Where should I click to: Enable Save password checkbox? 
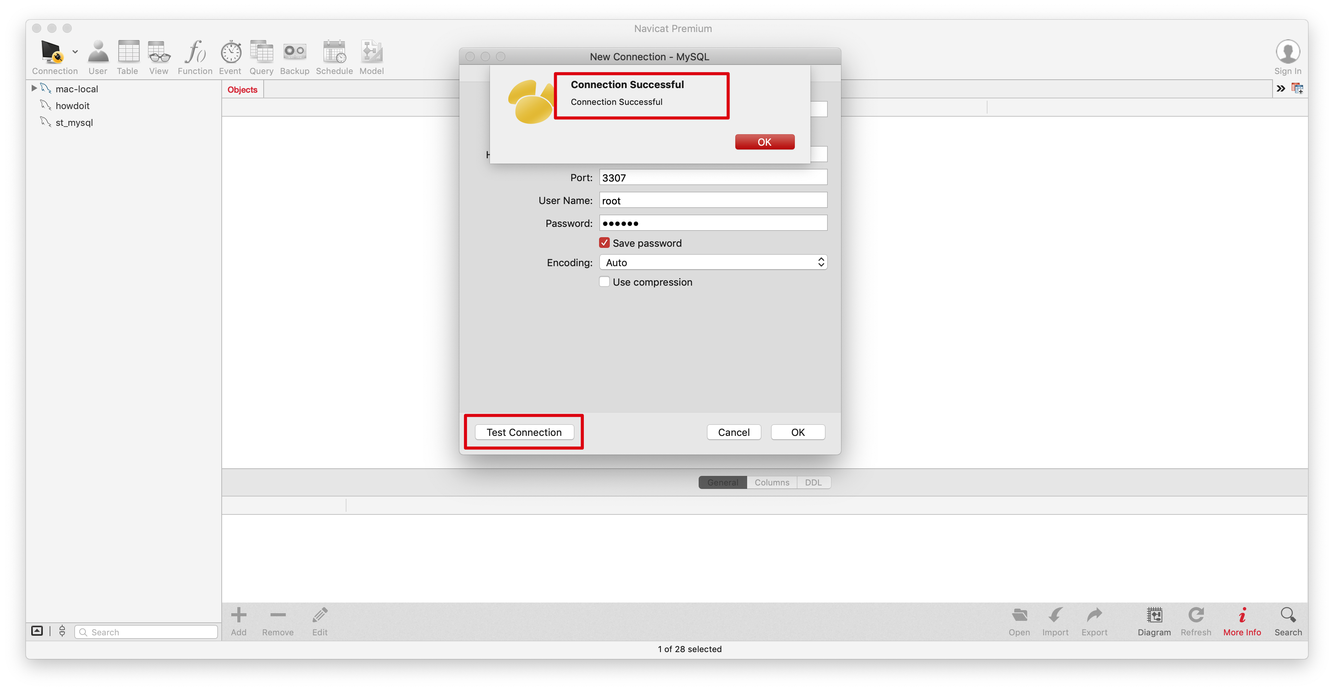pyautogui.click(x=606, y=243)
